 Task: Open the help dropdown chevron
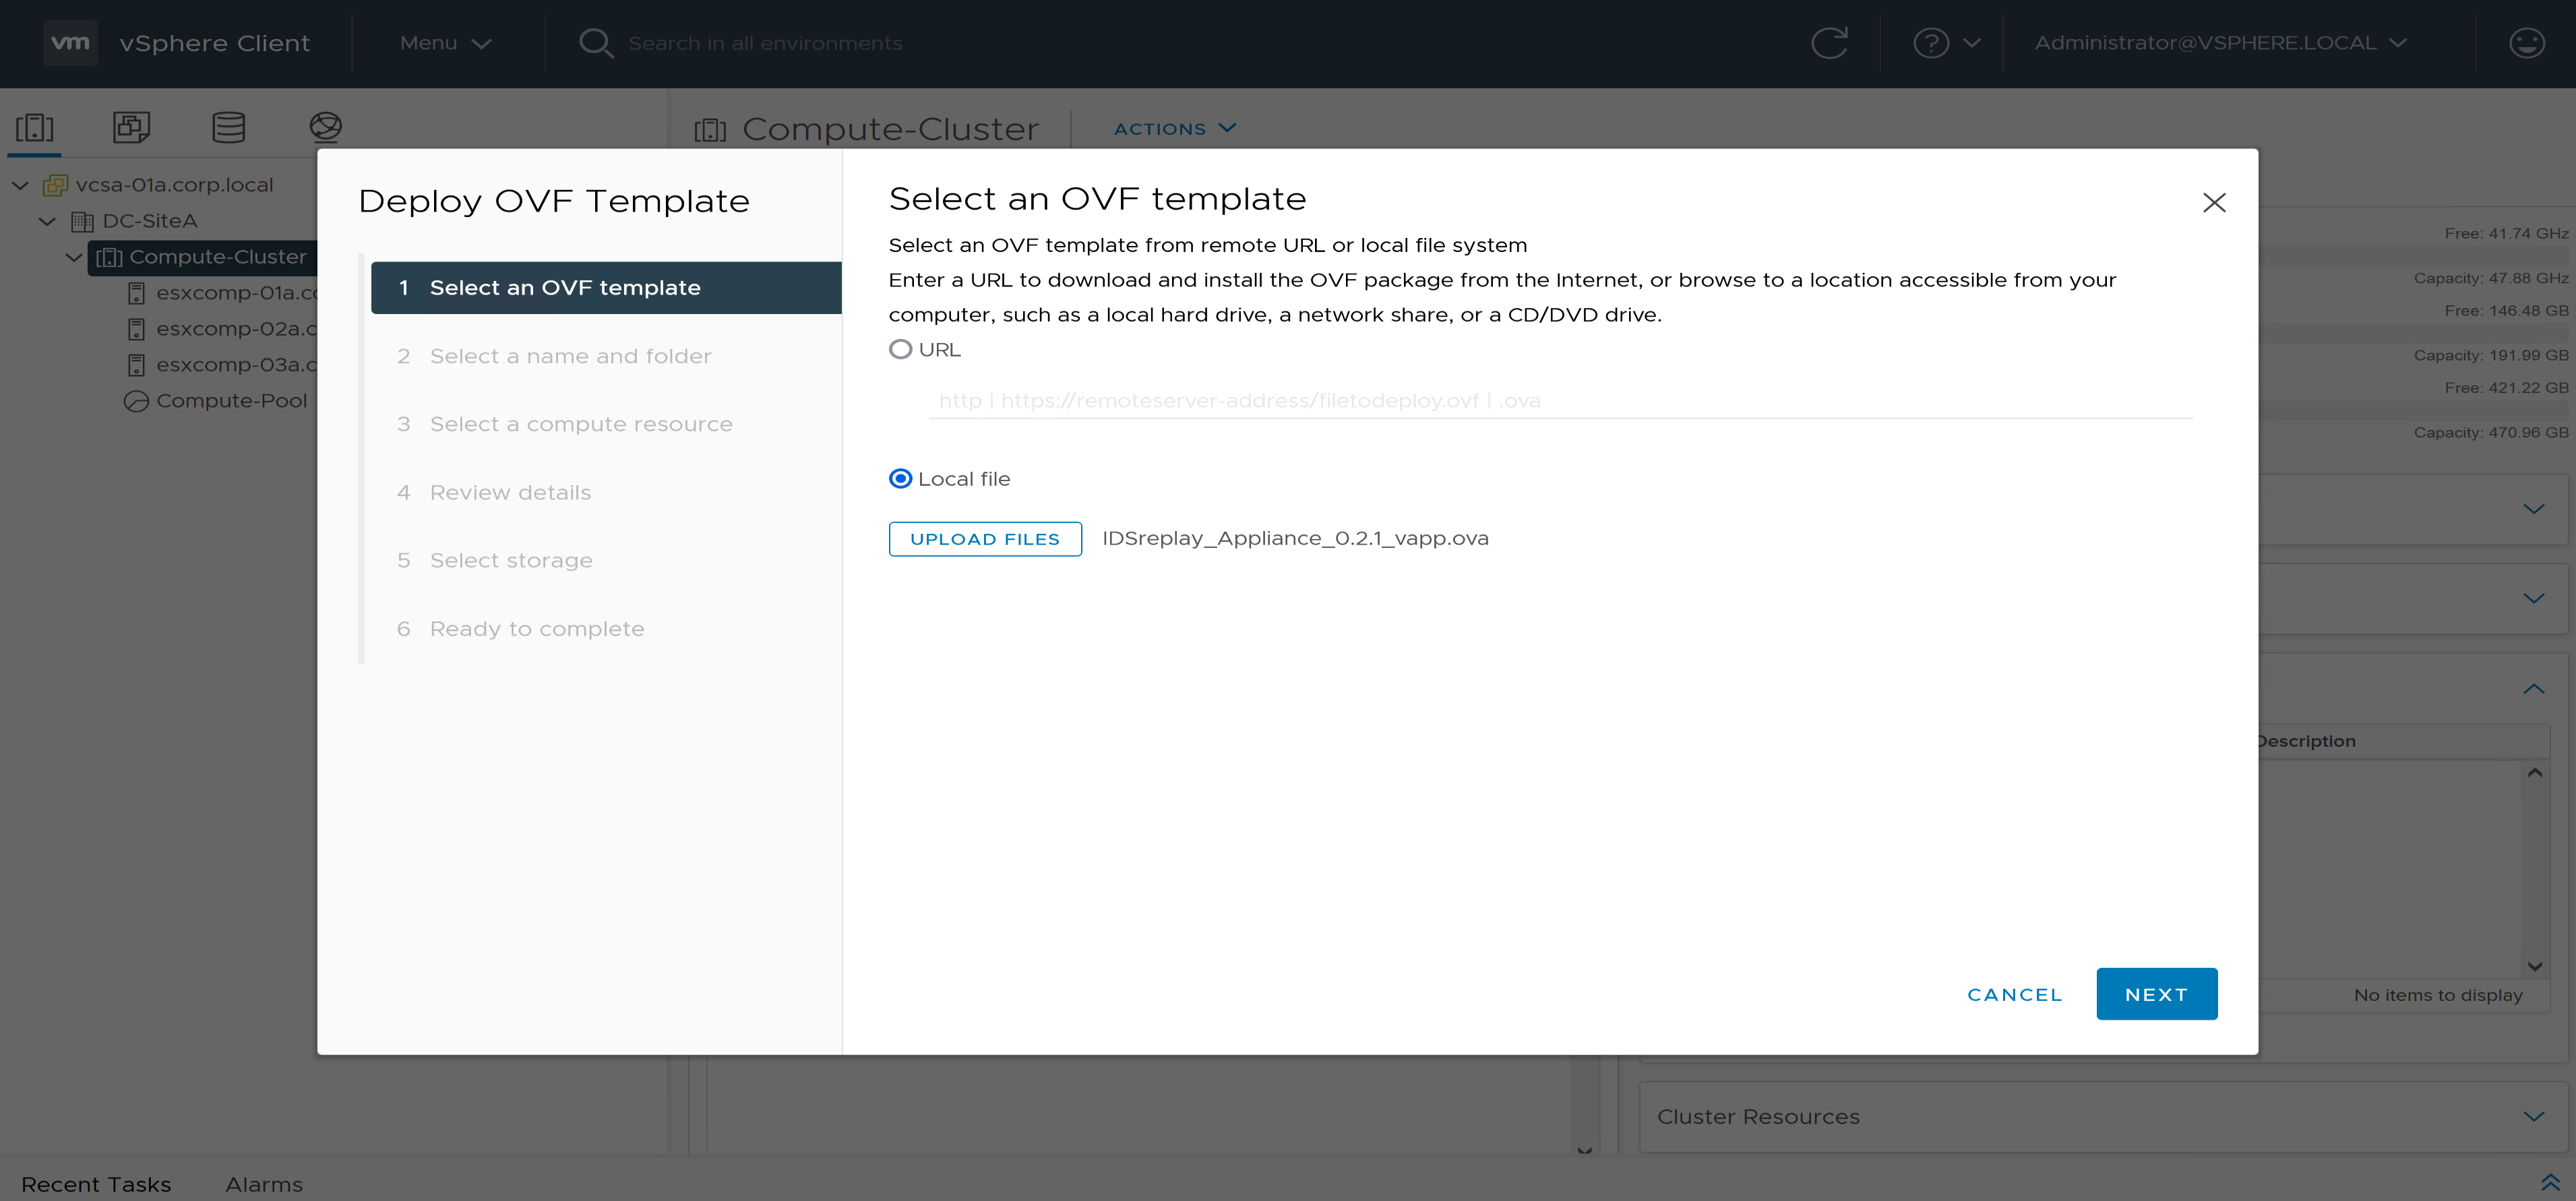coord(1972,43)
